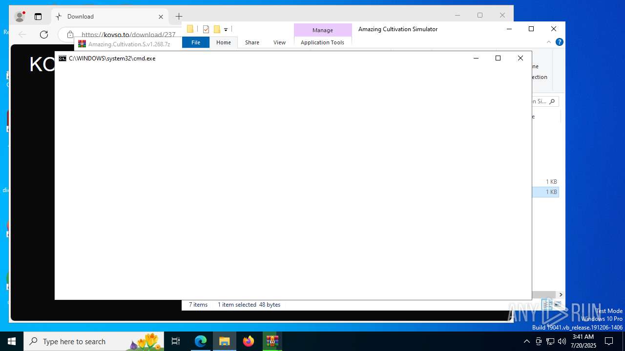Select the Manage contextual tab
Screen dimensions: 625x351
323,30
